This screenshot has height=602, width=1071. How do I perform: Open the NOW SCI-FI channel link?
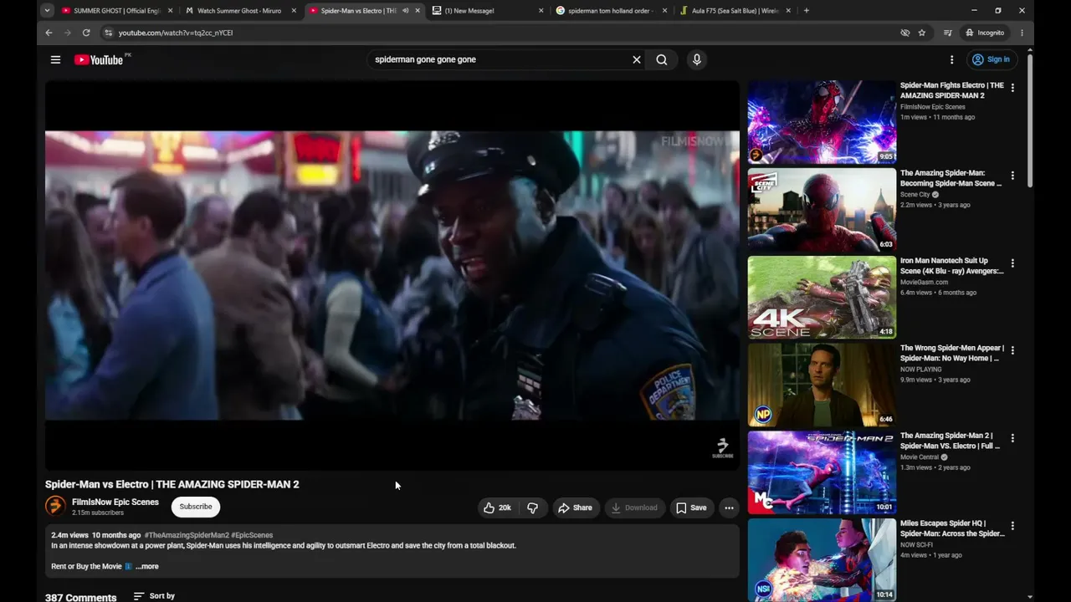click(916, 545)
